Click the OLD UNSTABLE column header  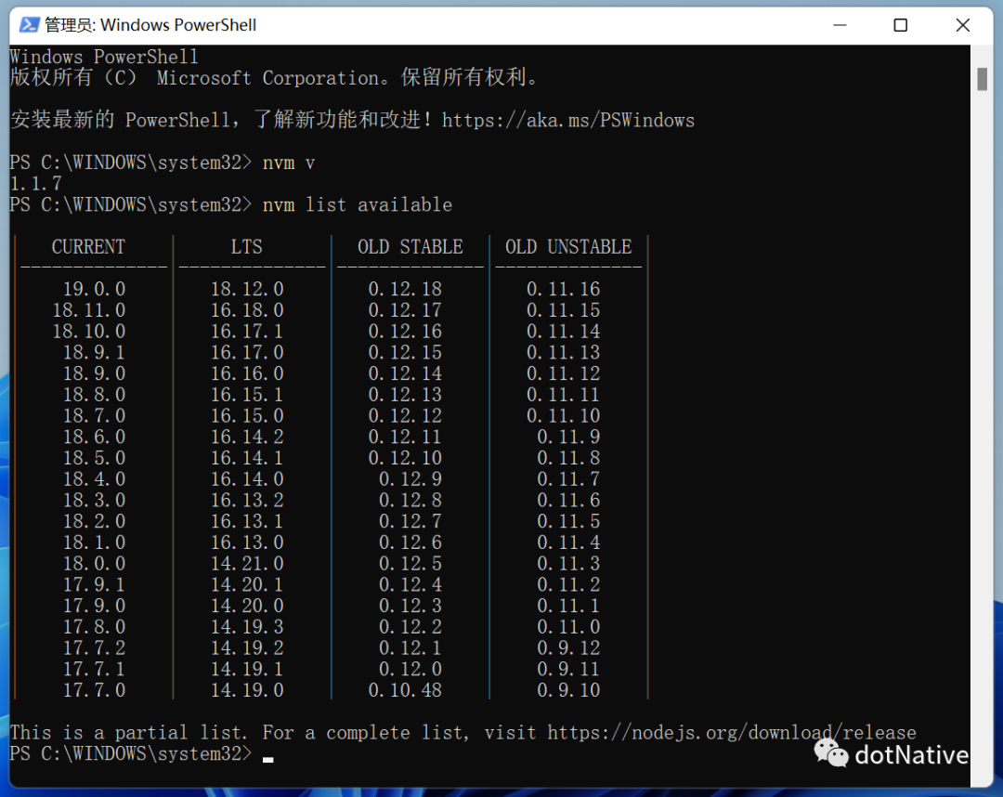tap(568, 247)
